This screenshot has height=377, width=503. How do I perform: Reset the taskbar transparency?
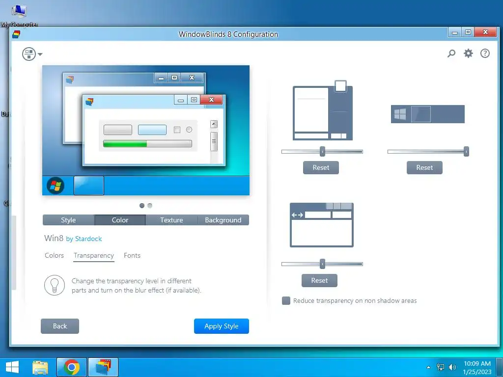[x=424, y=168]
